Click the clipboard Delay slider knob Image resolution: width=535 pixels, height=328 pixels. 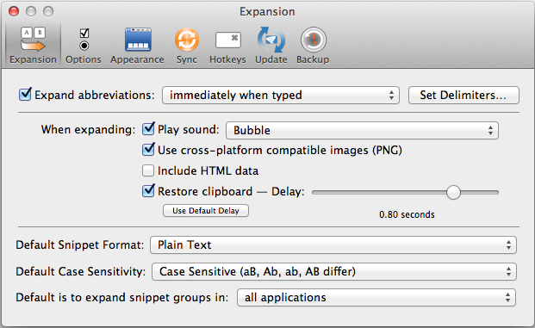tap(453, 192)
